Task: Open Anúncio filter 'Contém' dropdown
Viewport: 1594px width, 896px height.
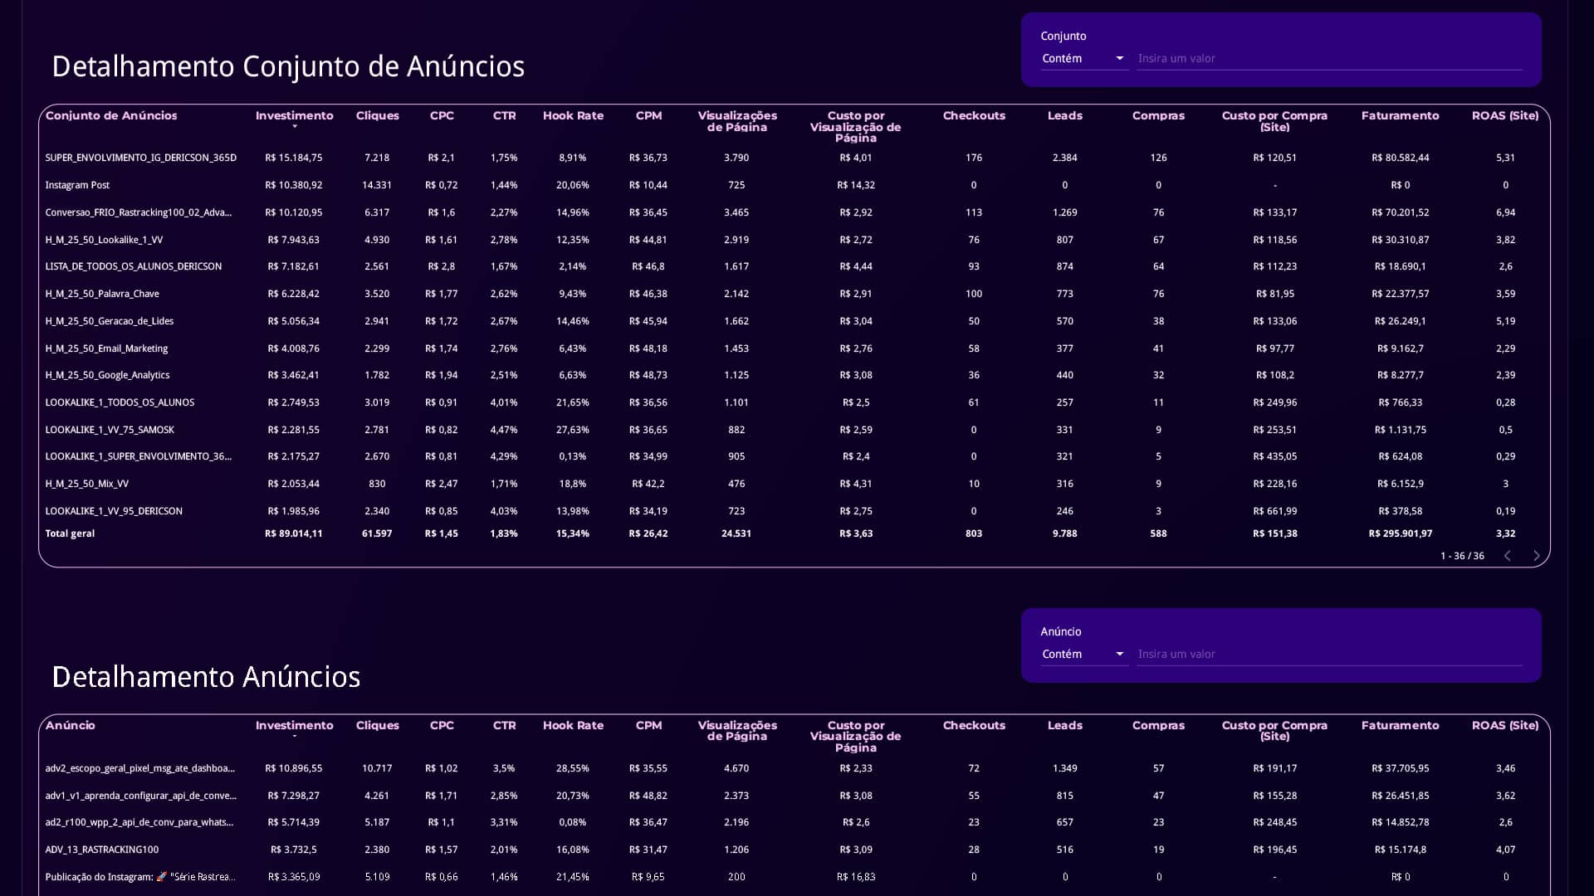Action: click(x=1083, y=655)
